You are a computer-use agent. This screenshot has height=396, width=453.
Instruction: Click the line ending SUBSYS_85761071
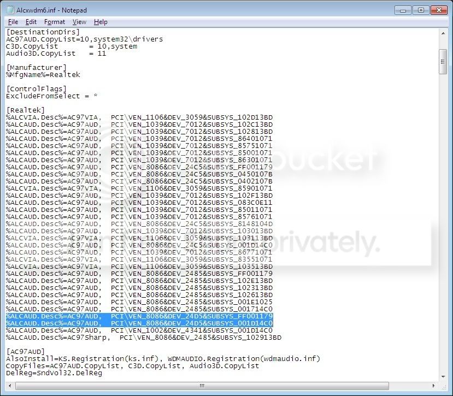pyautogui.click(x=139, y=217)
